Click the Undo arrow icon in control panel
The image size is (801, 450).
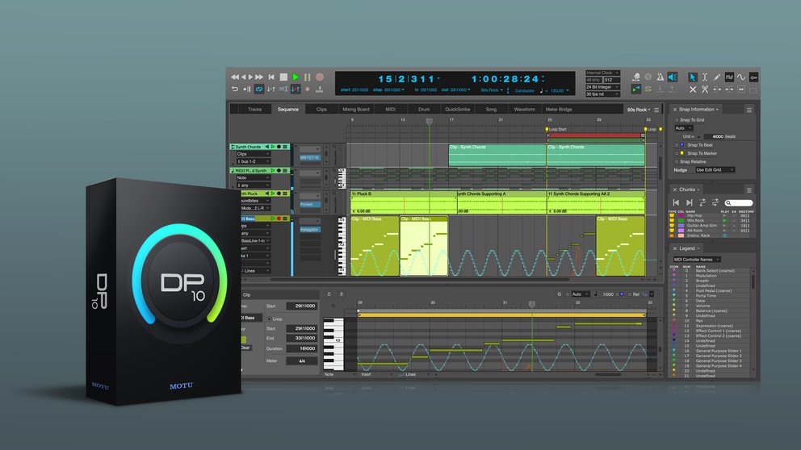coord(235,90)
